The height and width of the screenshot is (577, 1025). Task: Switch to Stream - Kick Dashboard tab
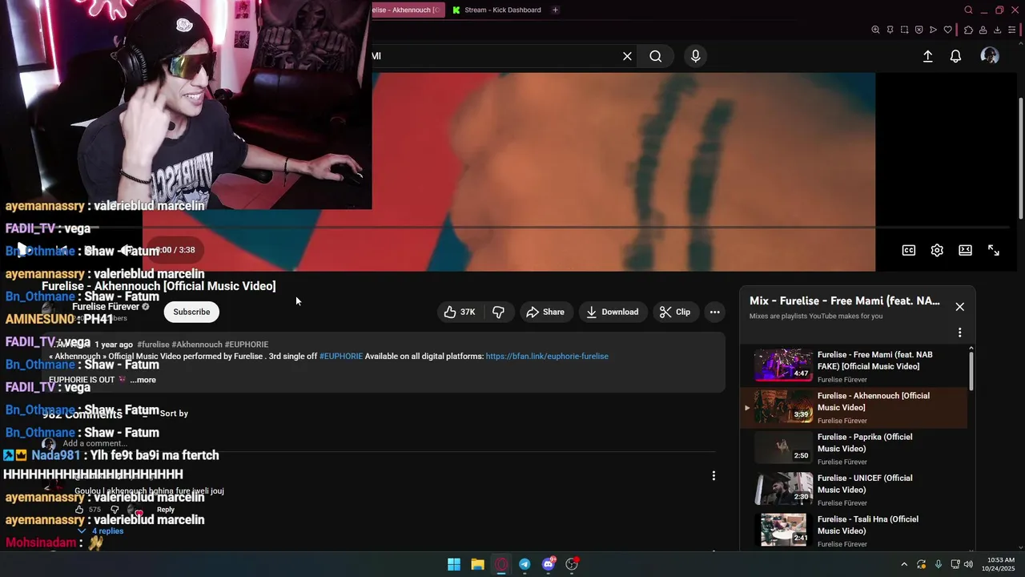click(x=496, y=10)
